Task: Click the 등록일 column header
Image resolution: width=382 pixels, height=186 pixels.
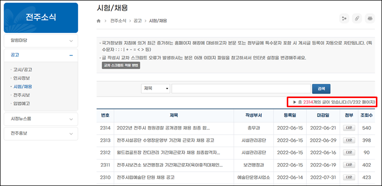Action: 290,115
